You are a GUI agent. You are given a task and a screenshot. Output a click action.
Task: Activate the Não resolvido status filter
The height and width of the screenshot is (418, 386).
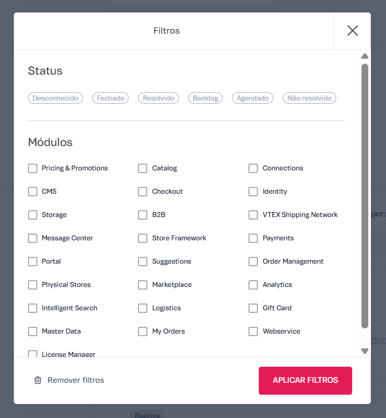pyautogui.click(x=309, y=98)
